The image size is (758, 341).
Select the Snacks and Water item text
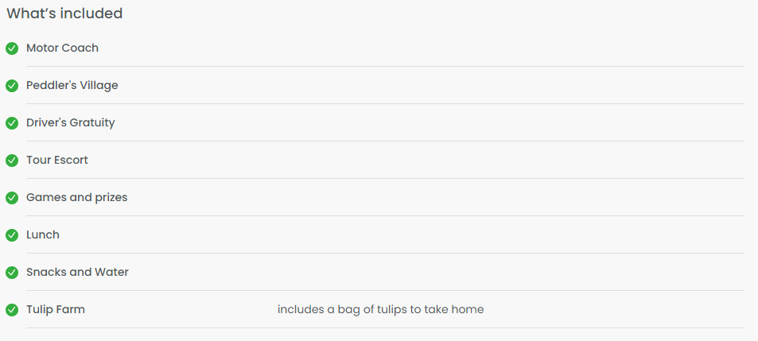tap(77, 272)
